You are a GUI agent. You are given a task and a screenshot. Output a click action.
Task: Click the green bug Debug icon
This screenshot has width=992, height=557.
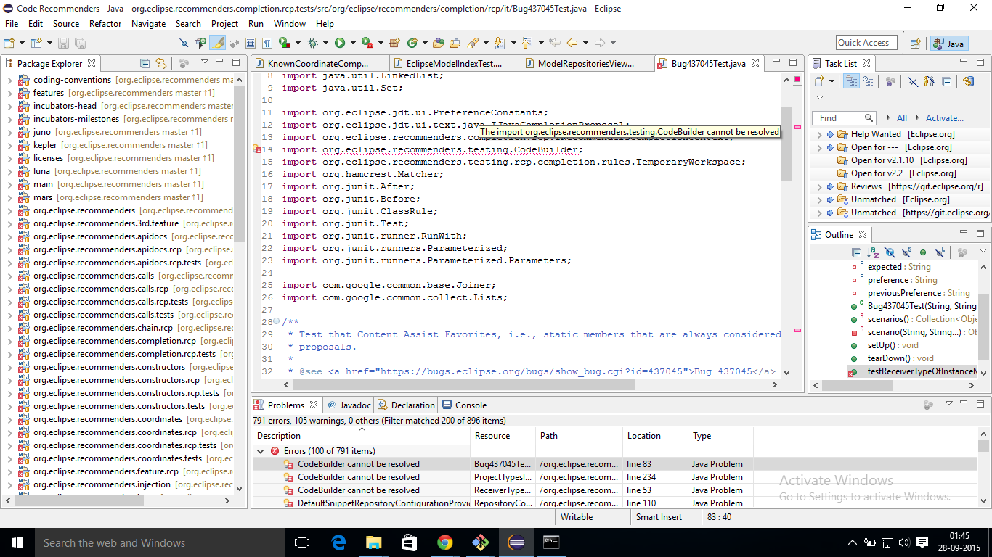click(x=312, y=43)
